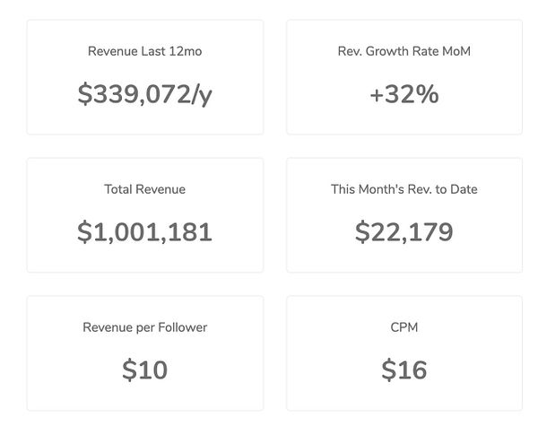
Task: Click the CPM label
Action: click(x=403, y=327)
